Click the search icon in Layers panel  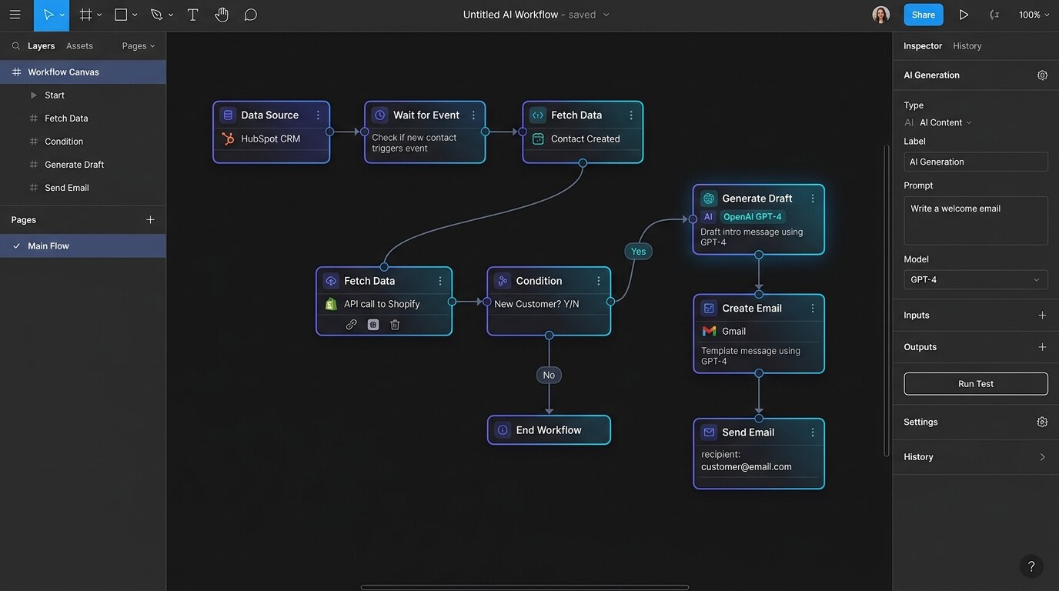click(x=15, y=46)
